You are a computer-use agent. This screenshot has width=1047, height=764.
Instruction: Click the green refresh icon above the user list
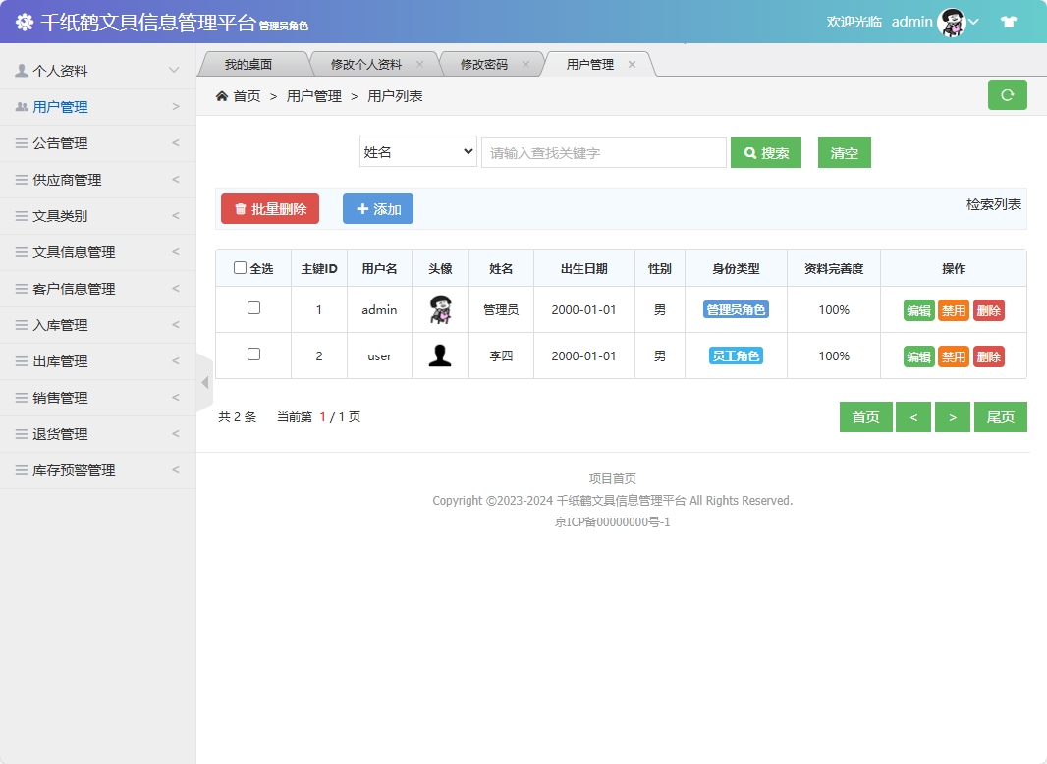pyautogui.click(x=1007, y=94)
